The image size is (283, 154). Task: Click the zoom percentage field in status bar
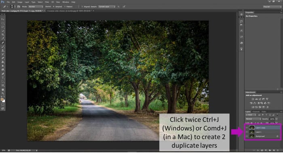click(4, 150)
